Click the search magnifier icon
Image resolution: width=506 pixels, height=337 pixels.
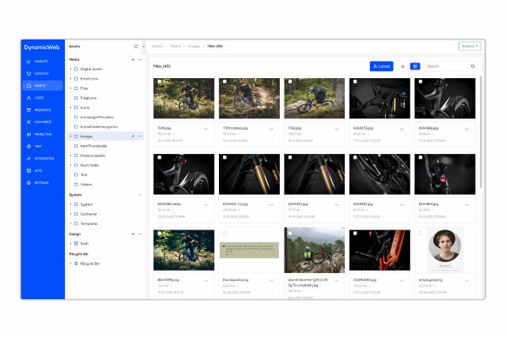click(x=473, y=66)
